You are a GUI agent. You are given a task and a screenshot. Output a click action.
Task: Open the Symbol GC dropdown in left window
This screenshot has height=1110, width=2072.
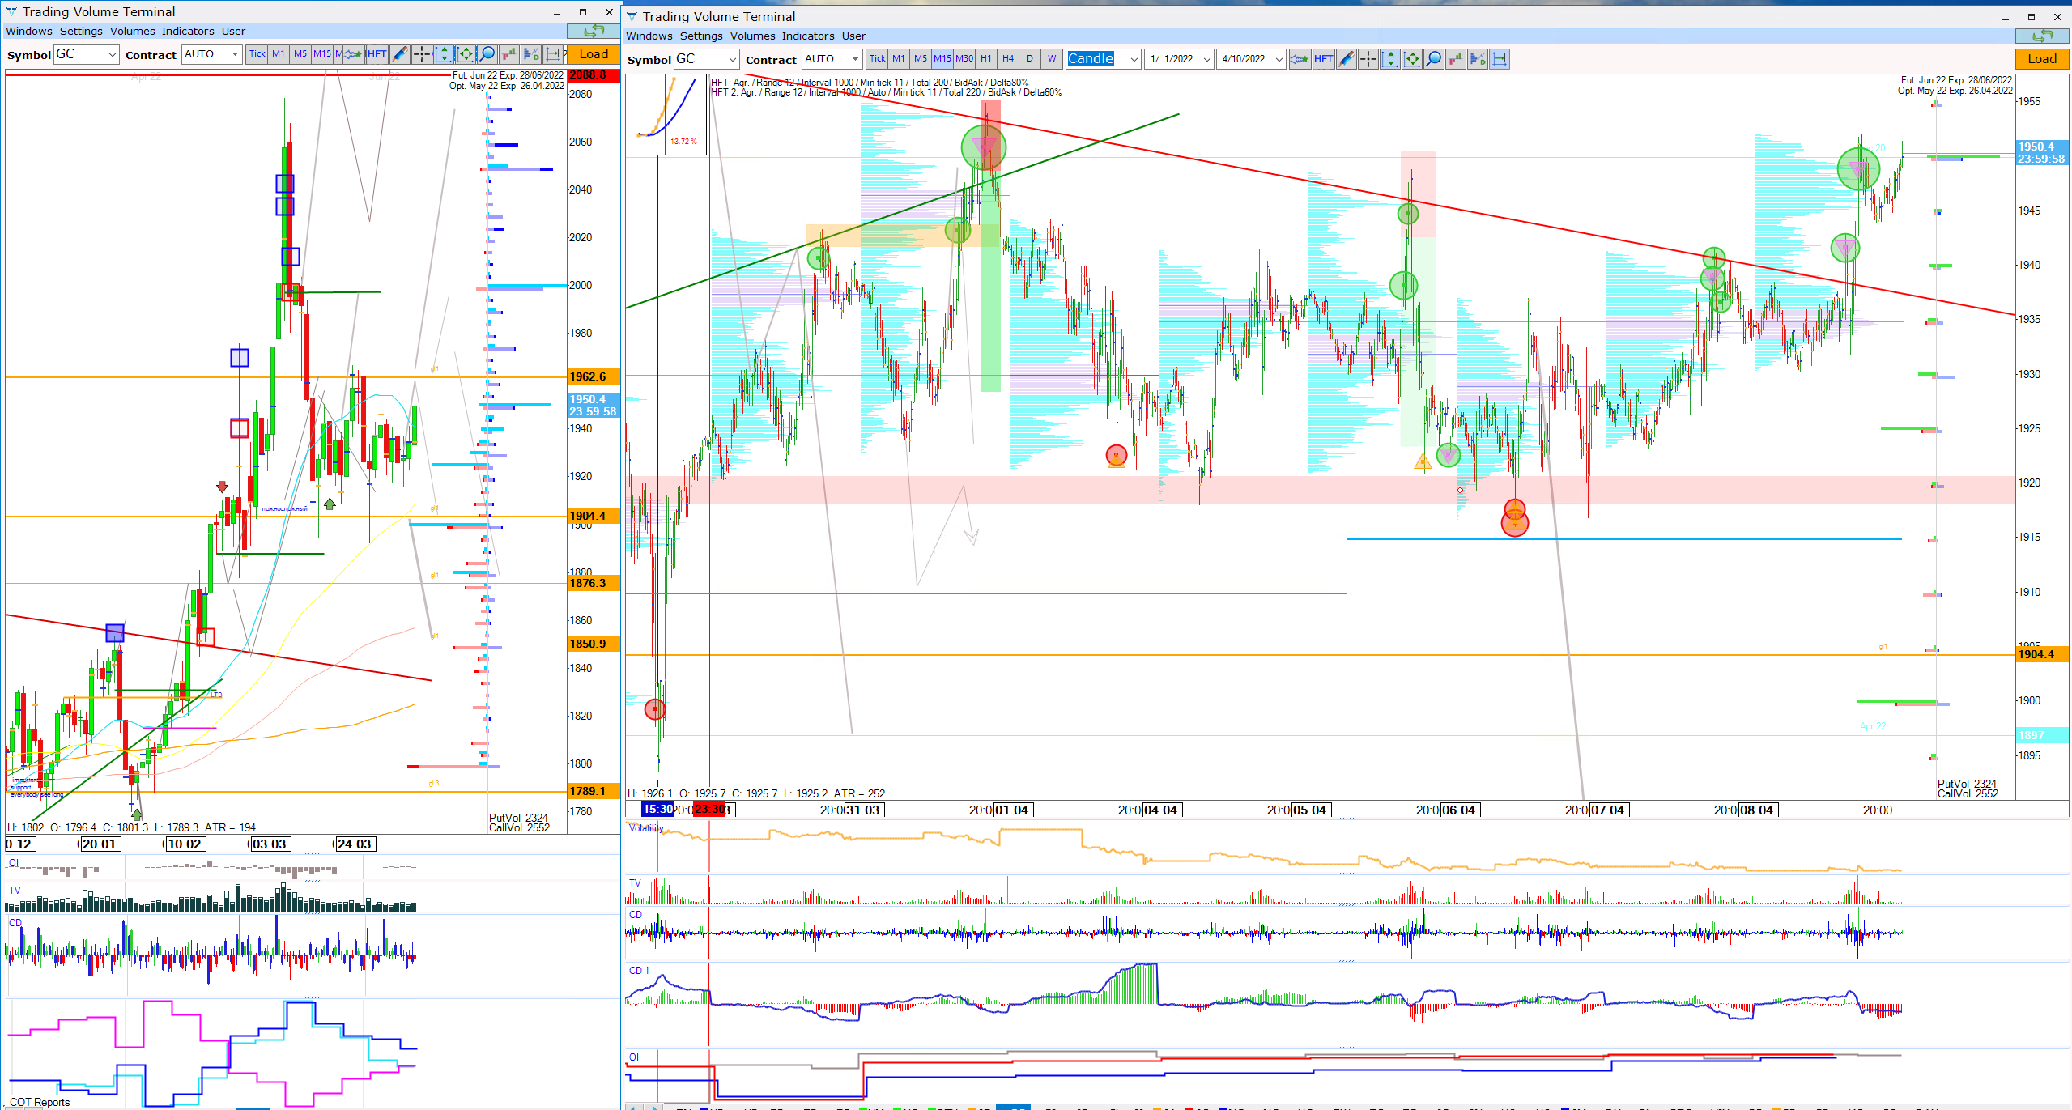87,54
